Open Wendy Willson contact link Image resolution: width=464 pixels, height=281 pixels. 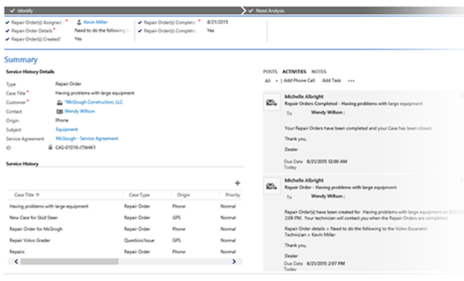(x=80, y=111)
